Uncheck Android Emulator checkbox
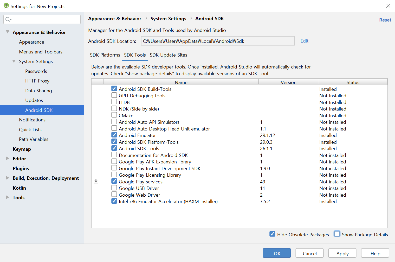The width and height of the screenshot is (395, 262). pos(114,135)
